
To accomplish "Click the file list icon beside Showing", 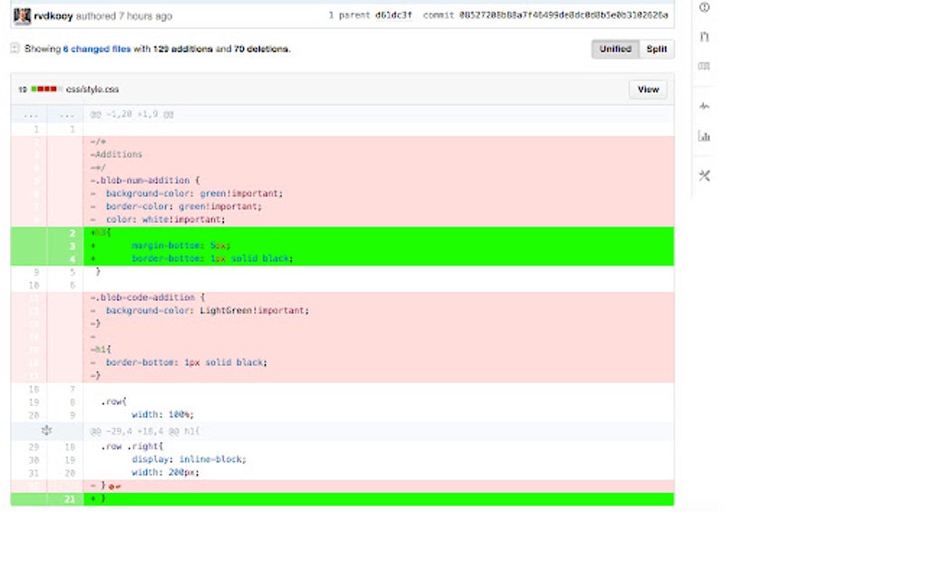I will pos(15,48).
